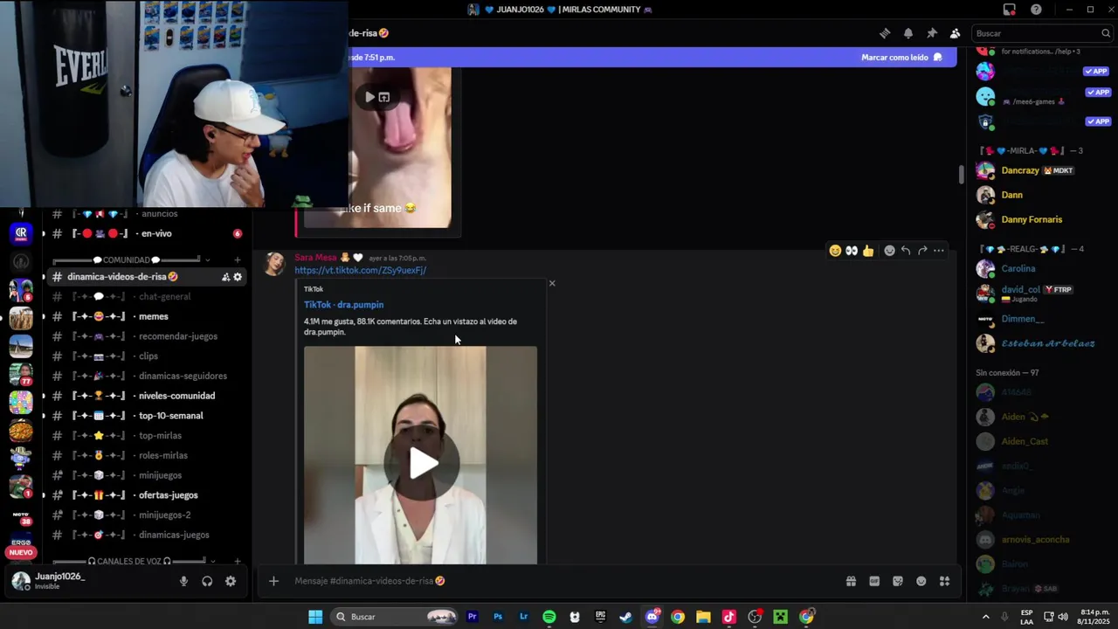Open the Threads icon in channel header

coord(885,33)
